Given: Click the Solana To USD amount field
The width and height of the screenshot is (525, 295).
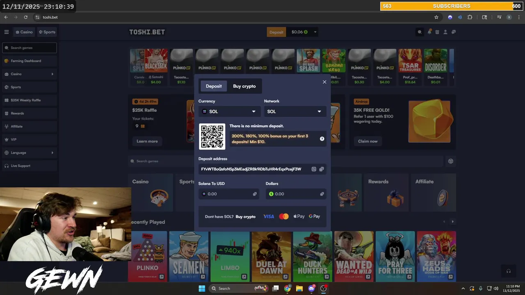Looking at the screenshot, I should 229,194.
